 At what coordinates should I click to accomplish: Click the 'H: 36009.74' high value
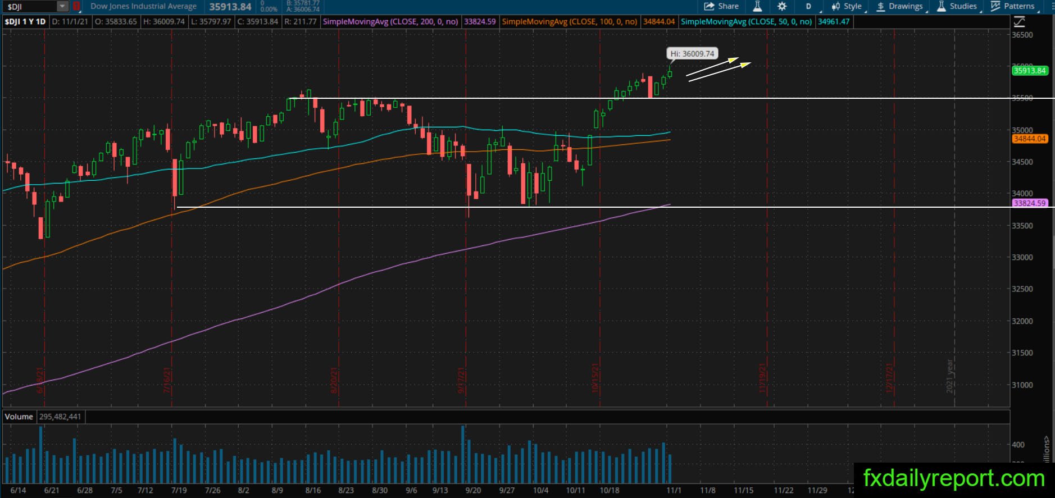(x=164, y=21)
